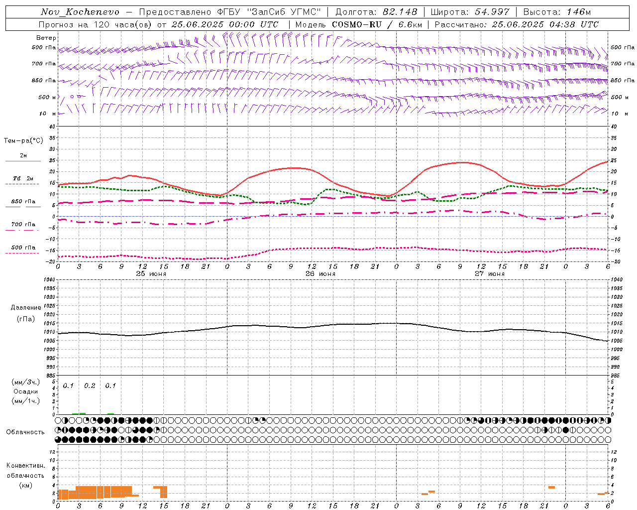Click the Долгота: 82.148 value
This screenshot has height=510, width=637.
pos(376,12)
